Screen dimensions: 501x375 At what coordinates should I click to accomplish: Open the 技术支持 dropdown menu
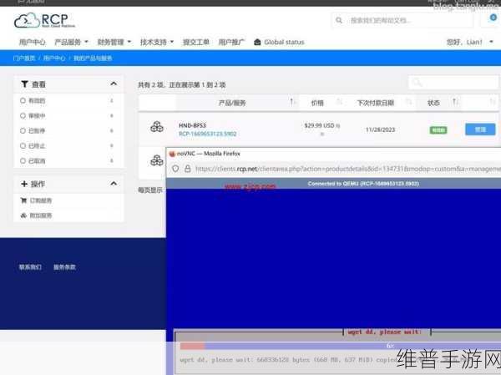[x=157, y=42]
